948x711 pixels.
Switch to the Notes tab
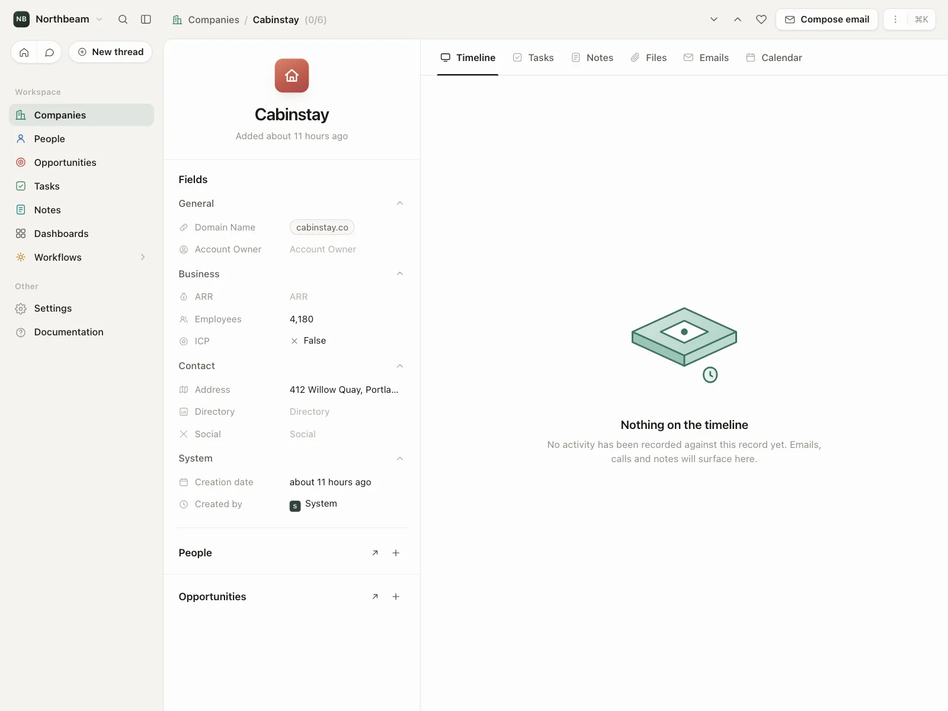(x=592, y=57)
